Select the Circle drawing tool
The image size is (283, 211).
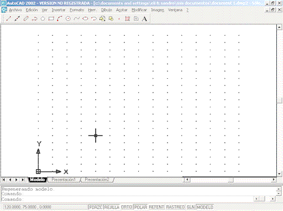68,19
